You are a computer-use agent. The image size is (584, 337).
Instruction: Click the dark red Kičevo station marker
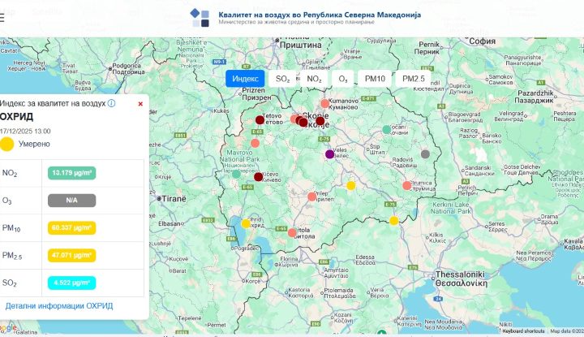[258, 177]
